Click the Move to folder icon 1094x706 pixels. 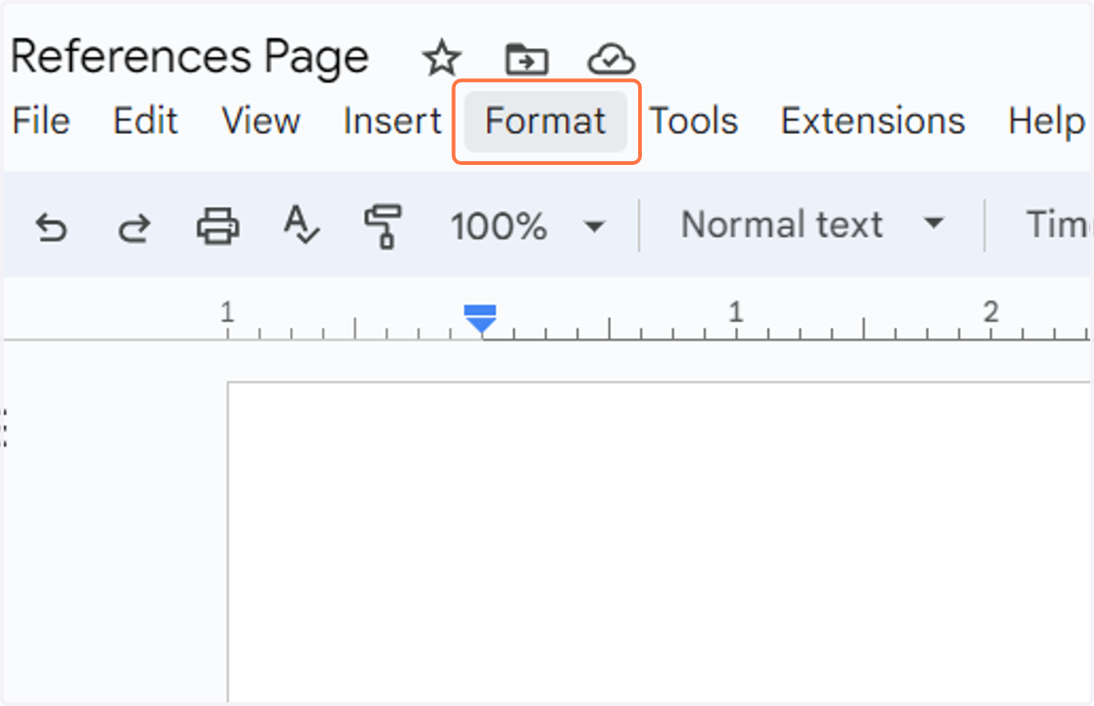click(527, 59)
